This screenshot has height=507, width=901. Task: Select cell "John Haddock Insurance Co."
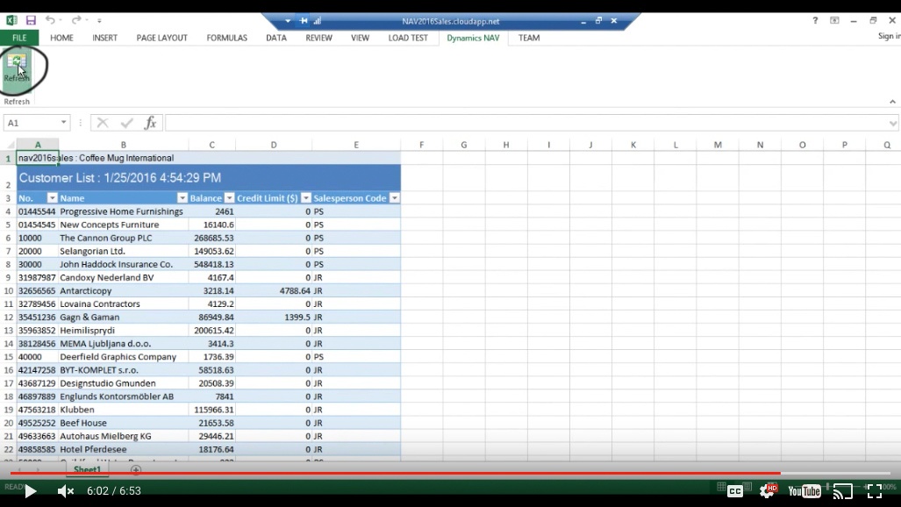[124, 264]
